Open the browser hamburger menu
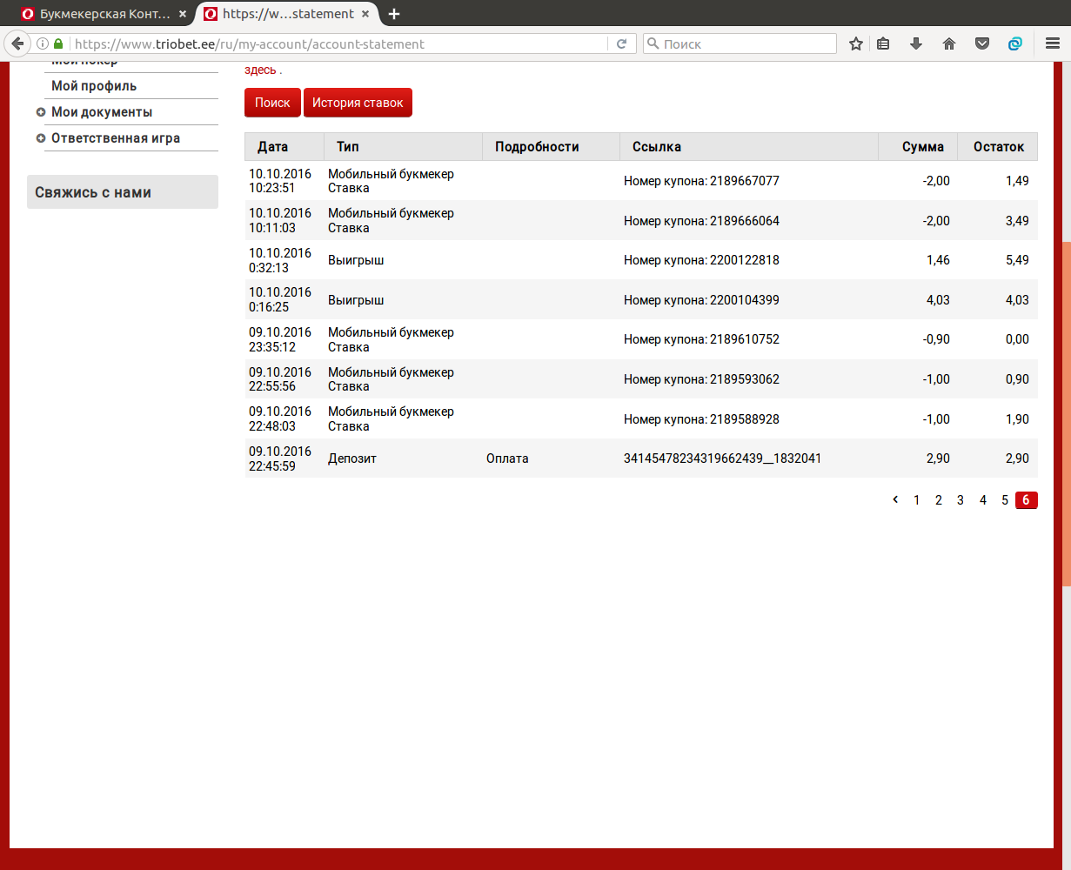The height and width of the screenshot is (870, 1071). pyautogui.click(x=1053, y=43)
